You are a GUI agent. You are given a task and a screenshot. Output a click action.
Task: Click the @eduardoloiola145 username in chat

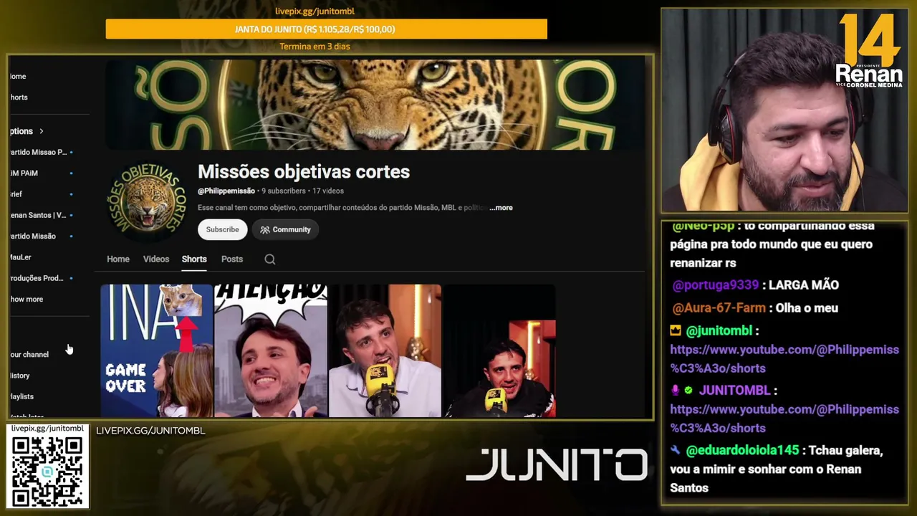coord(742,451)
